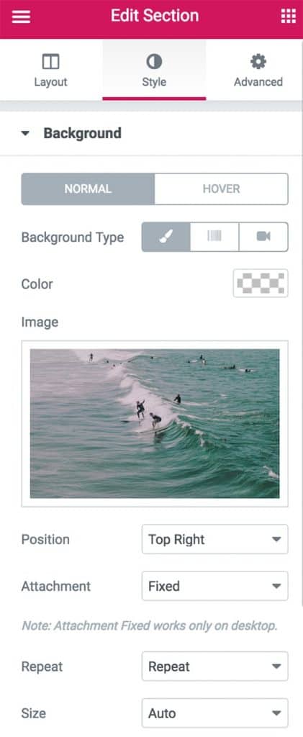Click the surfing background image thumbnail
Viewport: 303px width, 737px height.
tap(155, 423)
